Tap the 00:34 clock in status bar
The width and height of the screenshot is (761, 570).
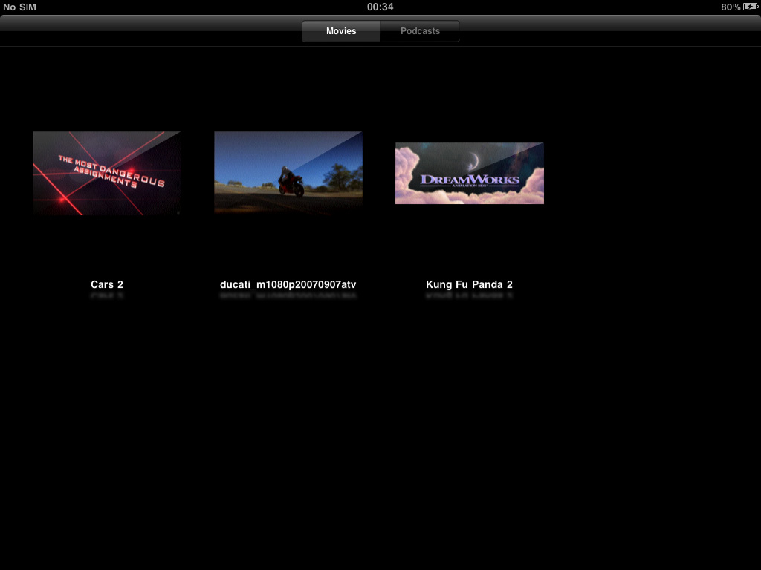380,7
